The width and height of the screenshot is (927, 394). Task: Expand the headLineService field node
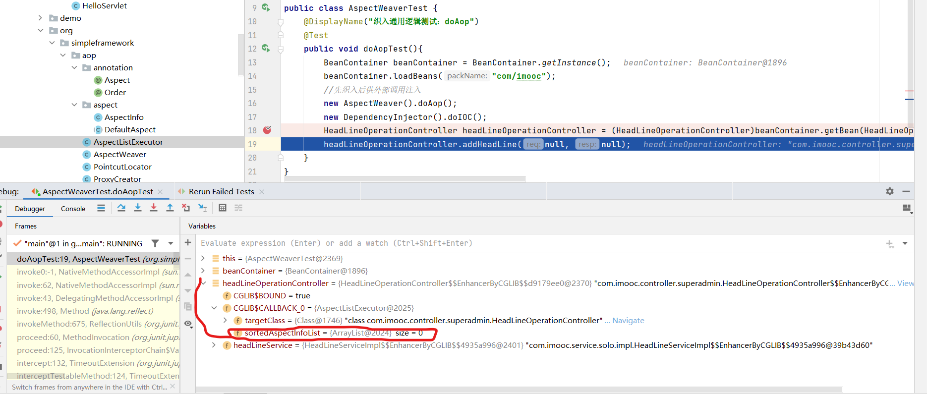click(214, 345)
